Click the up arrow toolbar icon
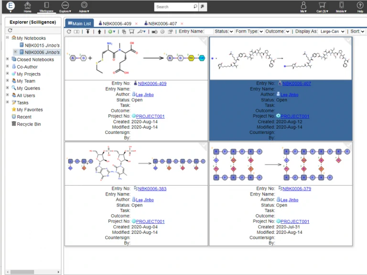Screen dimensions: 367x275 click(x=99, y=32)
